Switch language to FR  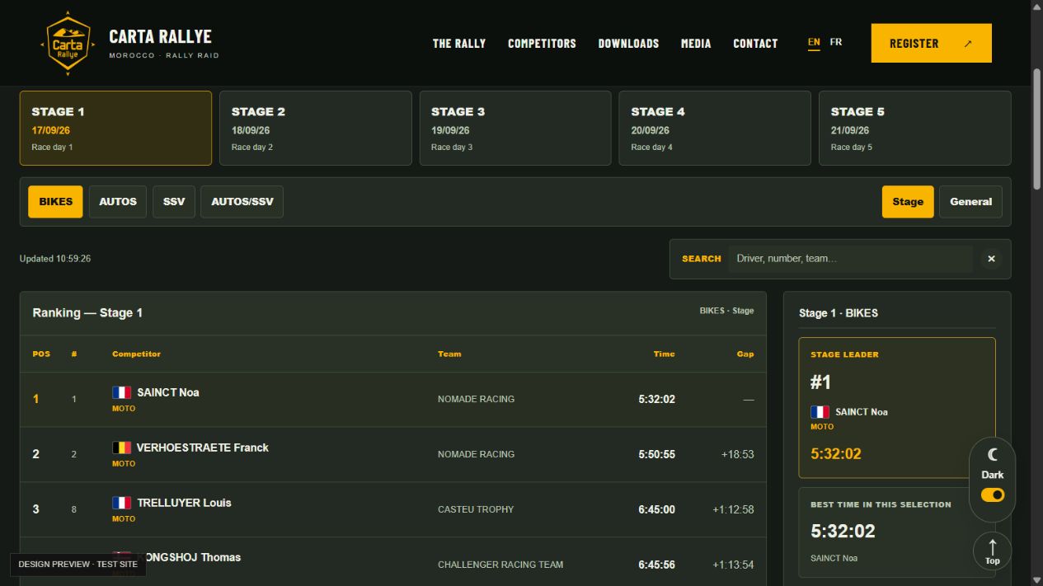click(836, 42)
